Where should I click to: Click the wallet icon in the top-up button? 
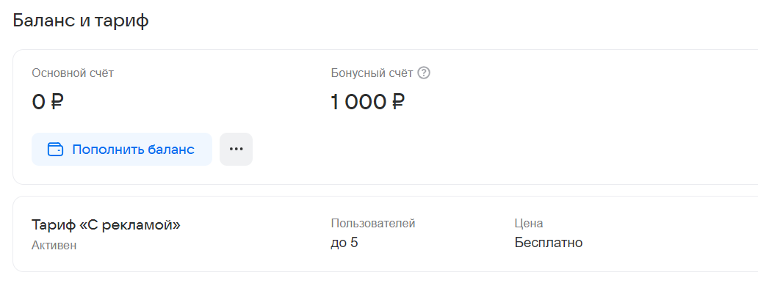(55, 150)
